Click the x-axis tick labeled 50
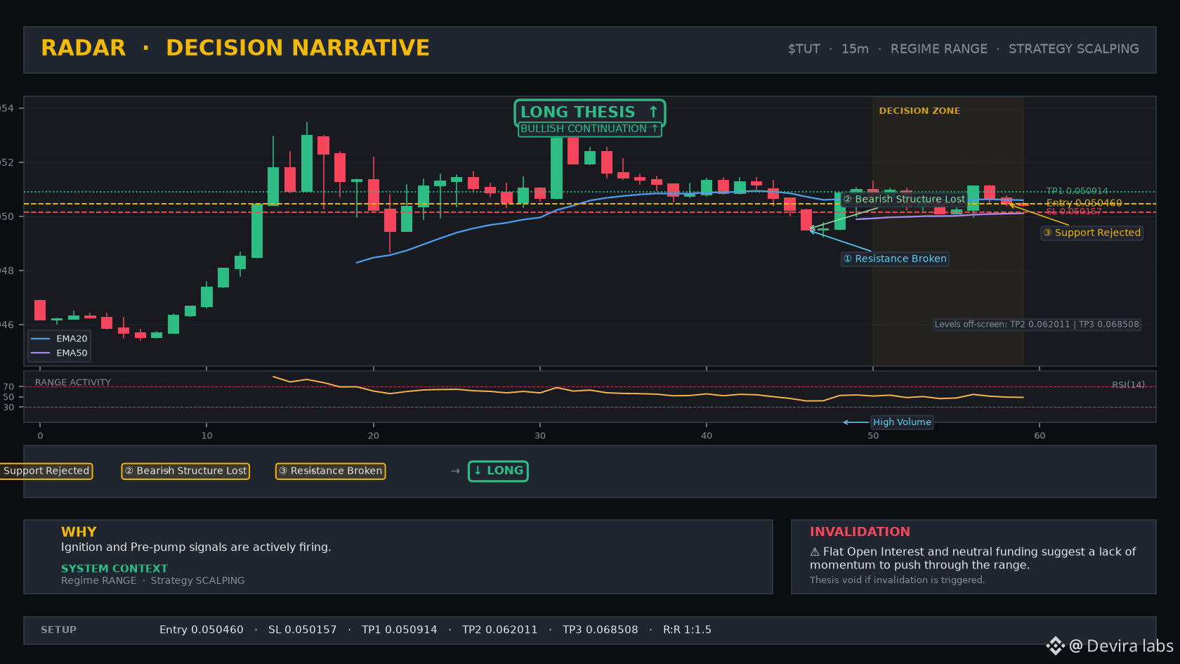The image size is (1180, 664). 873,436
